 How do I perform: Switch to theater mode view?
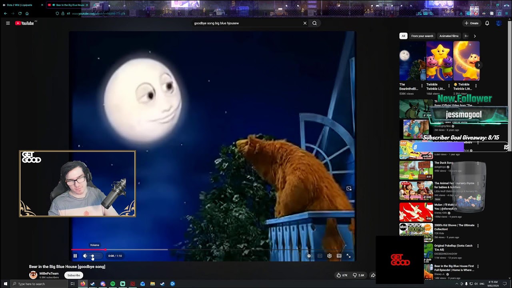click(x=339, y=256)
